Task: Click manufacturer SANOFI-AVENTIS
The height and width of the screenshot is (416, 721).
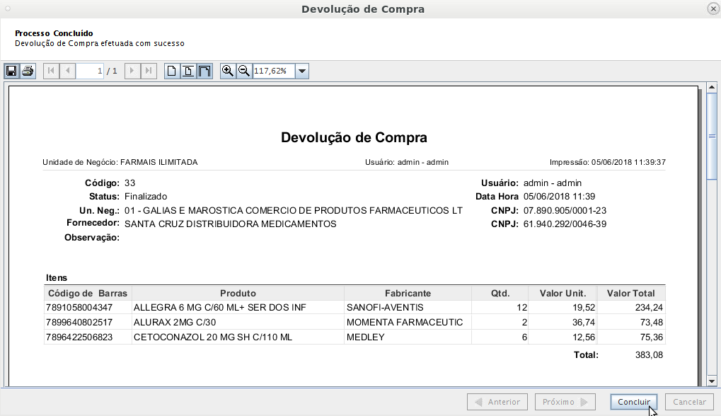Action: point(385,308)
